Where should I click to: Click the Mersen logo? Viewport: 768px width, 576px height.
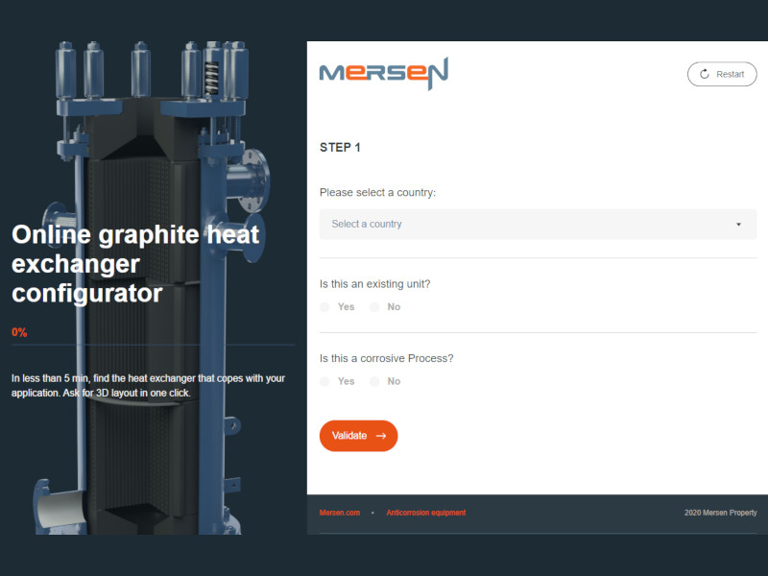pos(383,74)
